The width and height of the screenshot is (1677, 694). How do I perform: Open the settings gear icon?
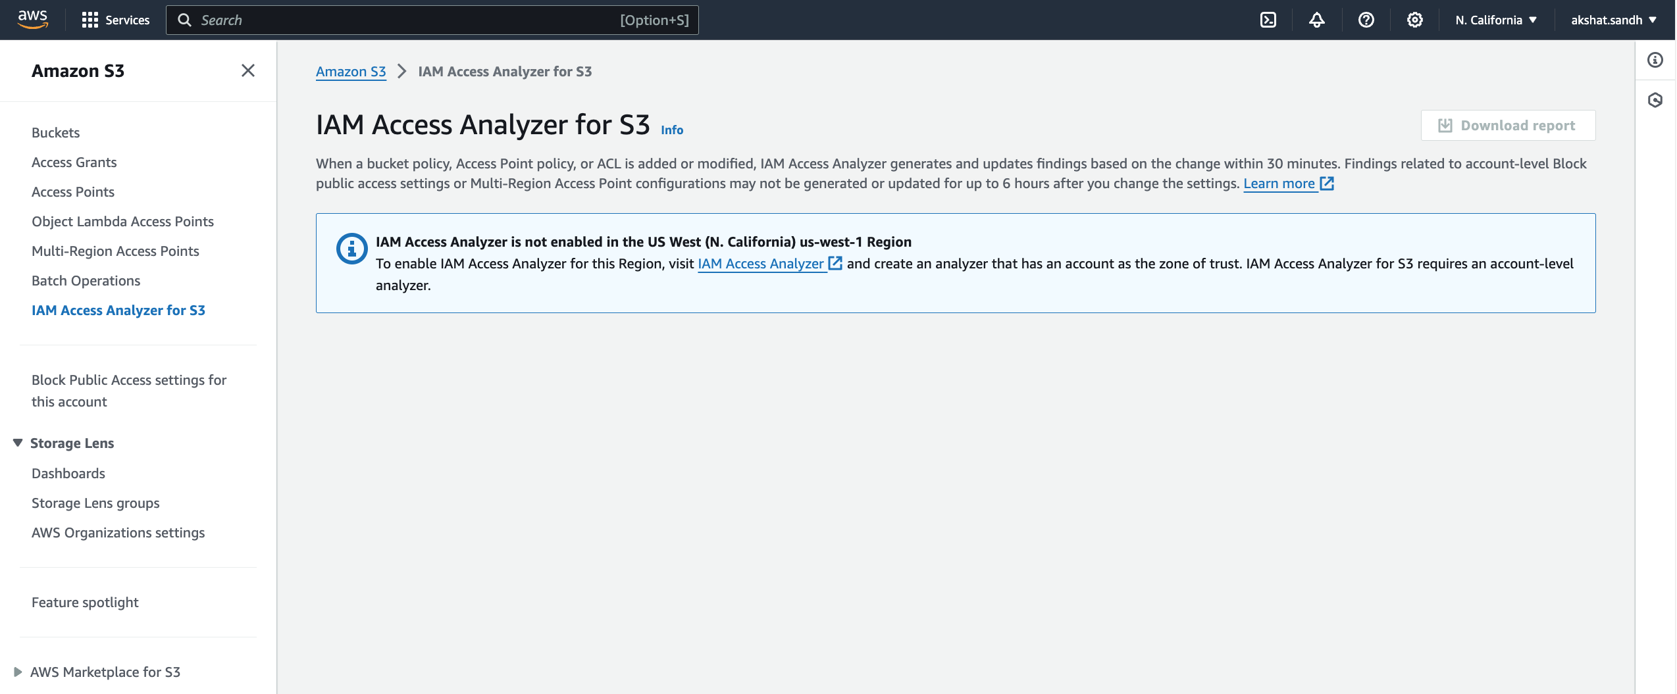point(1414,20)
